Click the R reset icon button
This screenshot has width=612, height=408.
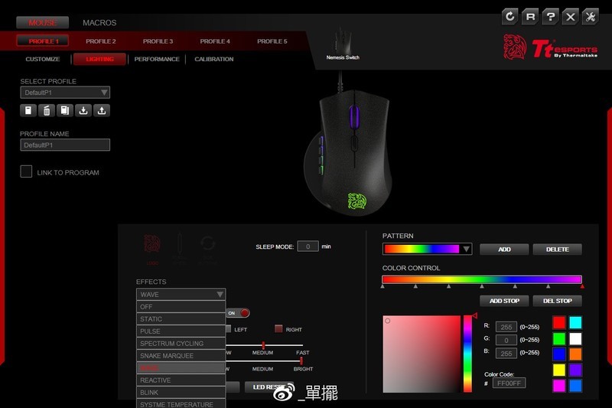pyautogui.click(x=530, y=17)
